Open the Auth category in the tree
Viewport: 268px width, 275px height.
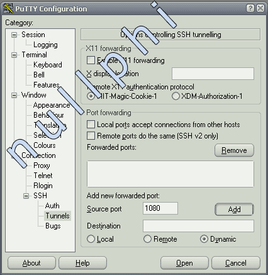(52, 206)
